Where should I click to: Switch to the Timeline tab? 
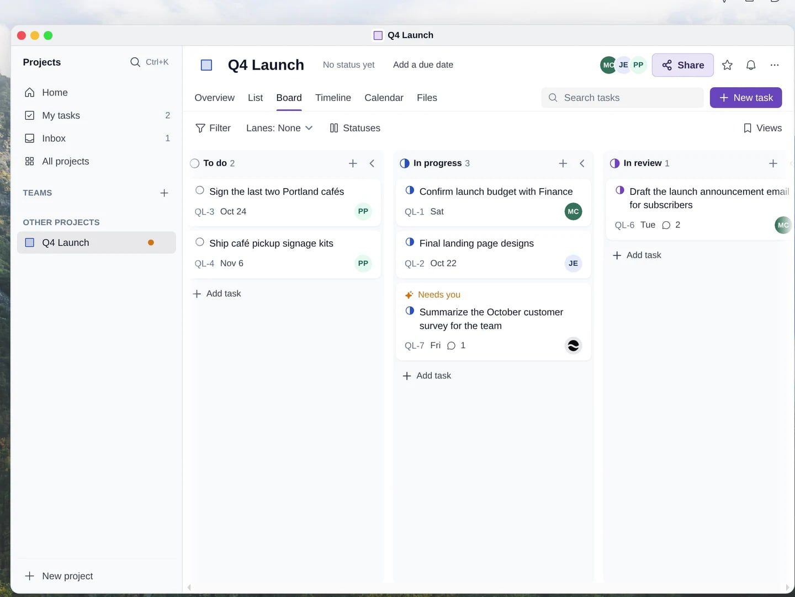[x=333, y=98]
